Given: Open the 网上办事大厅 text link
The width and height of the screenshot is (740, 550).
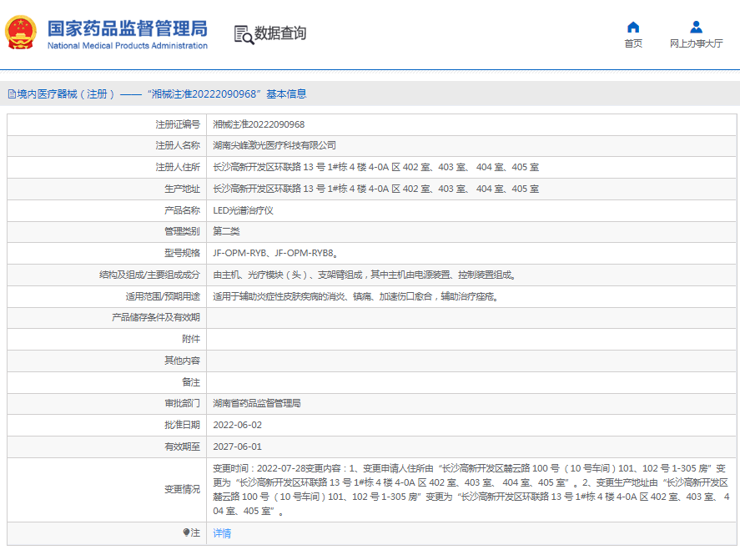Looking at the screenshot, I should pyautogui.click(x=696, y=44).
